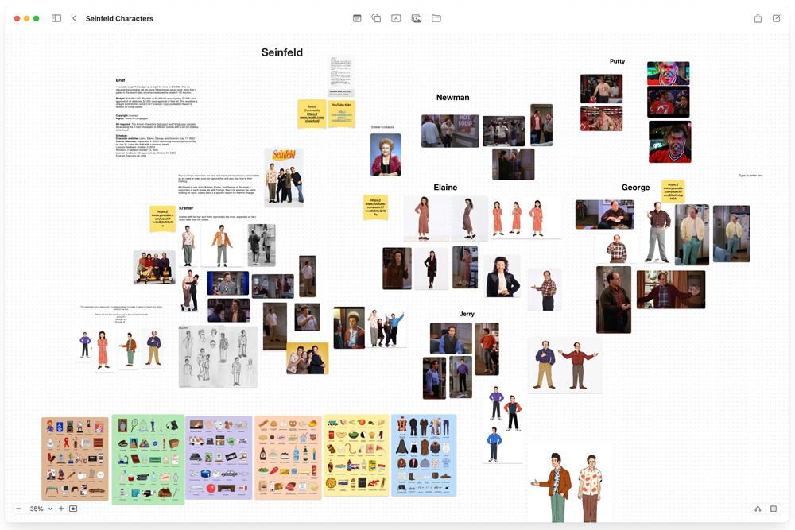Click the Seinfeld Characters board title
The image size is (795, 530).
tap(119, 19)
